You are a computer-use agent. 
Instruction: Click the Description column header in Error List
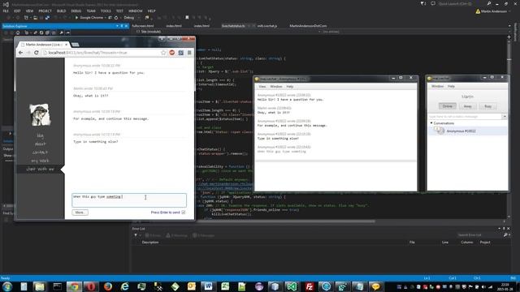[x=150, y=243]
